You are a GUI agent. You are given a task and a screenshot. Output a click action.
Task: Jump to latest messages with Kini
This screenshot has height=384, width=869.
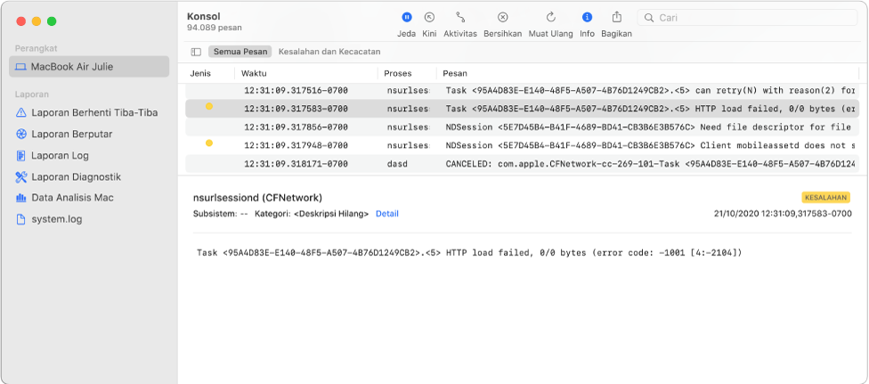coord(429,17)
